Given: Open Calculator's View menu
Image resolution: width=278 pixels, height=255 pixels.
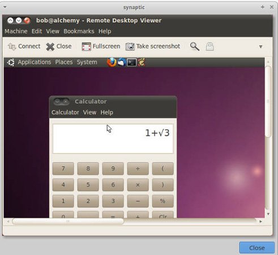Looking at the screenshot, I should (89, 112).
